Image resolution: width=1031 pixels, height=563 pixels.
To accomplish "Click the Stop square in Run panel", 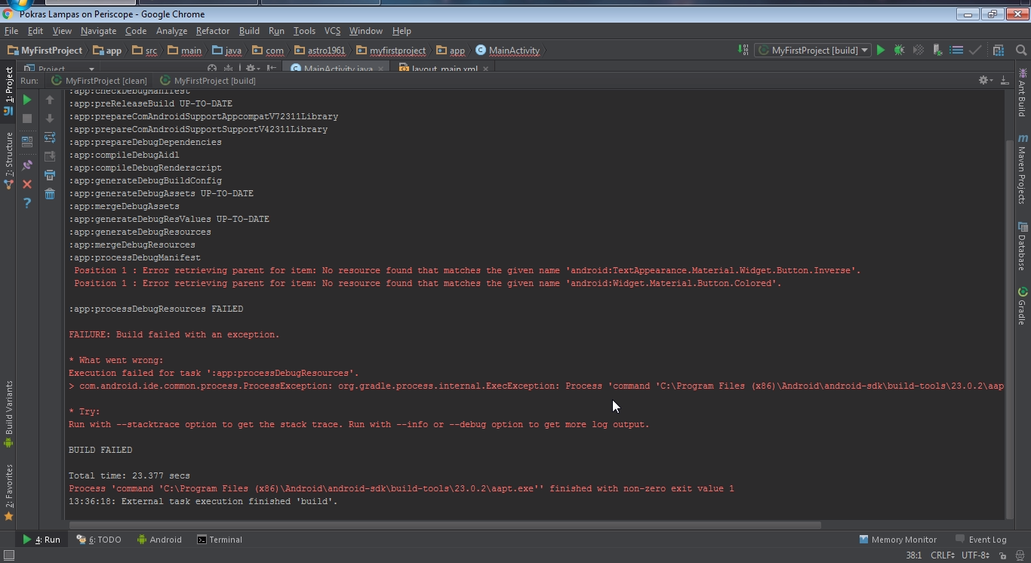I will point(27,118).
